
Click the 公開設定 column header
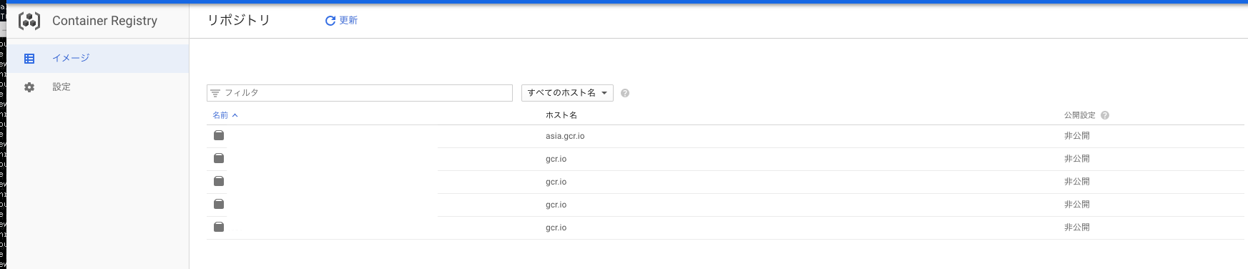click(x=1080, y=115)
